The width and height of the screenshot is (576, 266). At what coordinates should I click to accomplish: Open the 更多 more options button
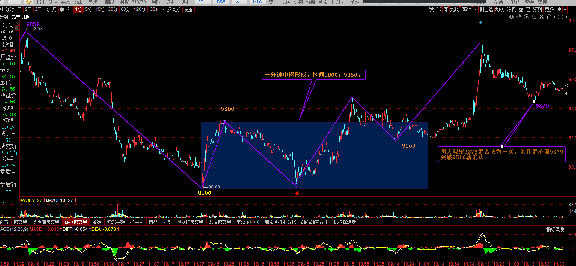[549, 9]
